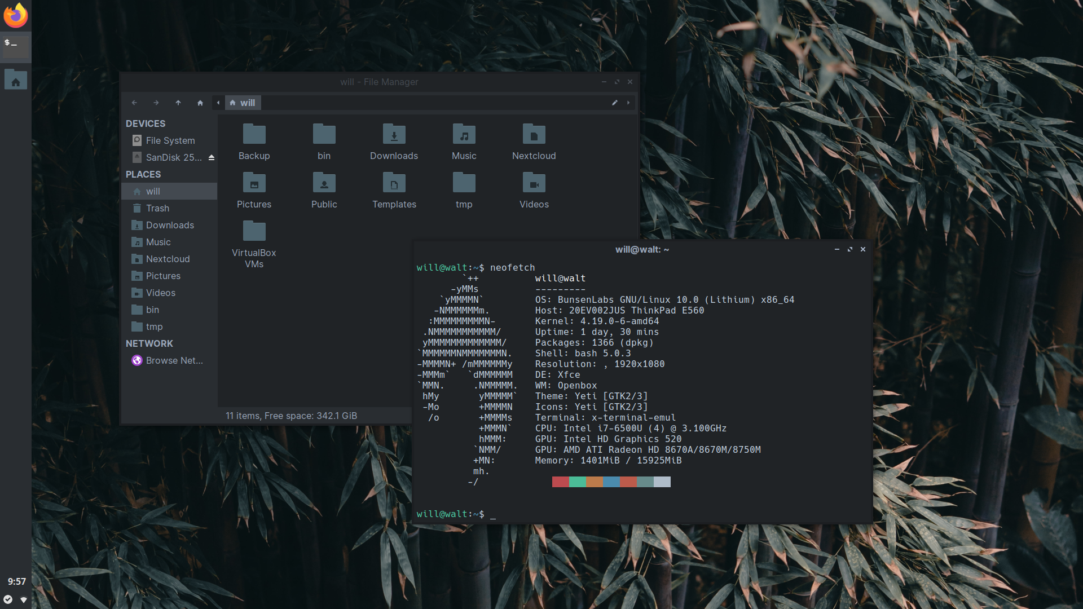This screenshot has width=1083, height=609.
Task: Toggle path bar edit pencil icon
Action: pyautogui.click(x=615, y=103)
